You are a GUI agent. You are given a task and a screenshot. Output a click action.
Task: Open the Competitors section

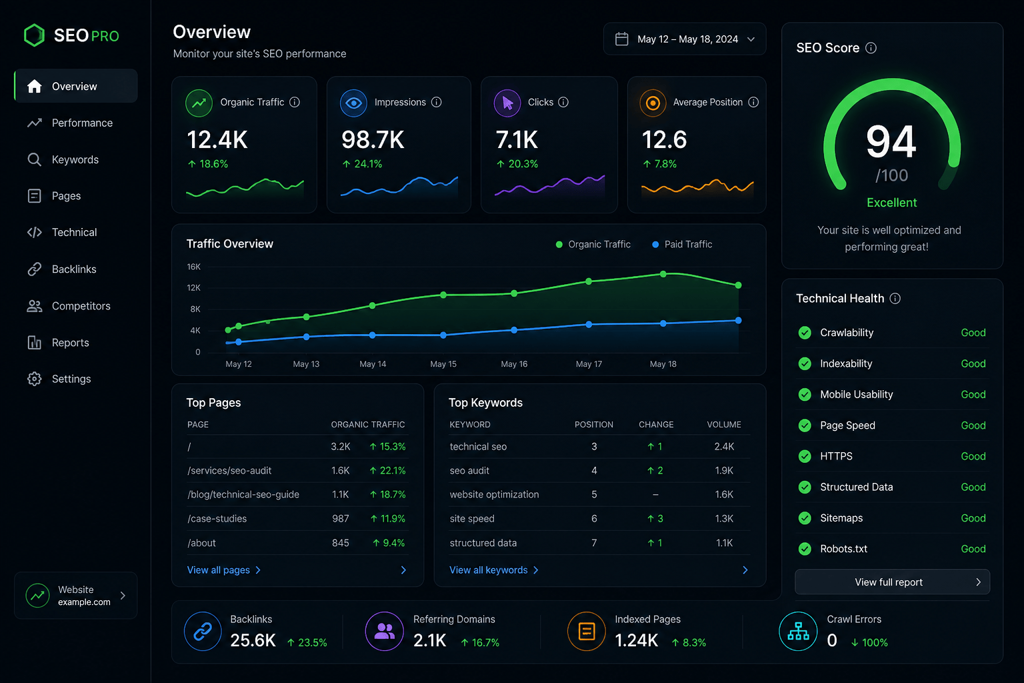[x=76, y=306]
